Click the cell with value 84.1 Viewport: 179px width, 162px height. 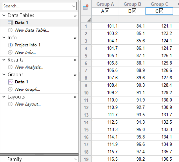132,26
